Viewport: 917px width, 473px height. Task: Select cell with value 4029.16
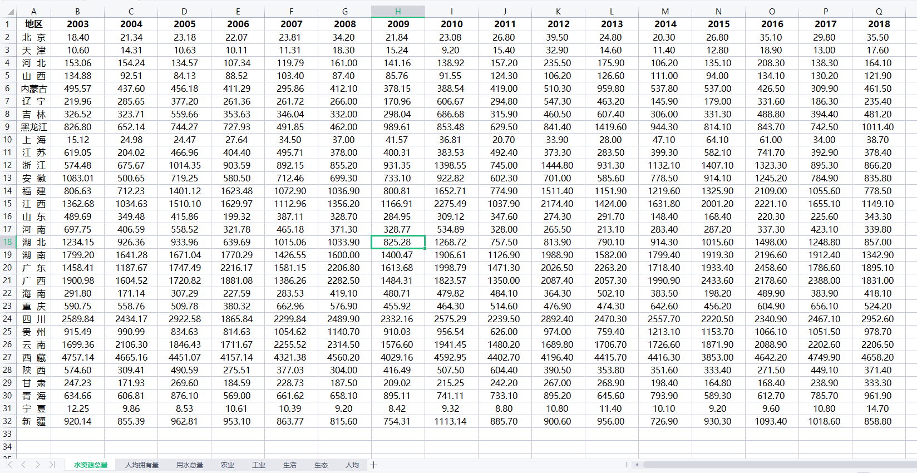[x=398, y=357]
